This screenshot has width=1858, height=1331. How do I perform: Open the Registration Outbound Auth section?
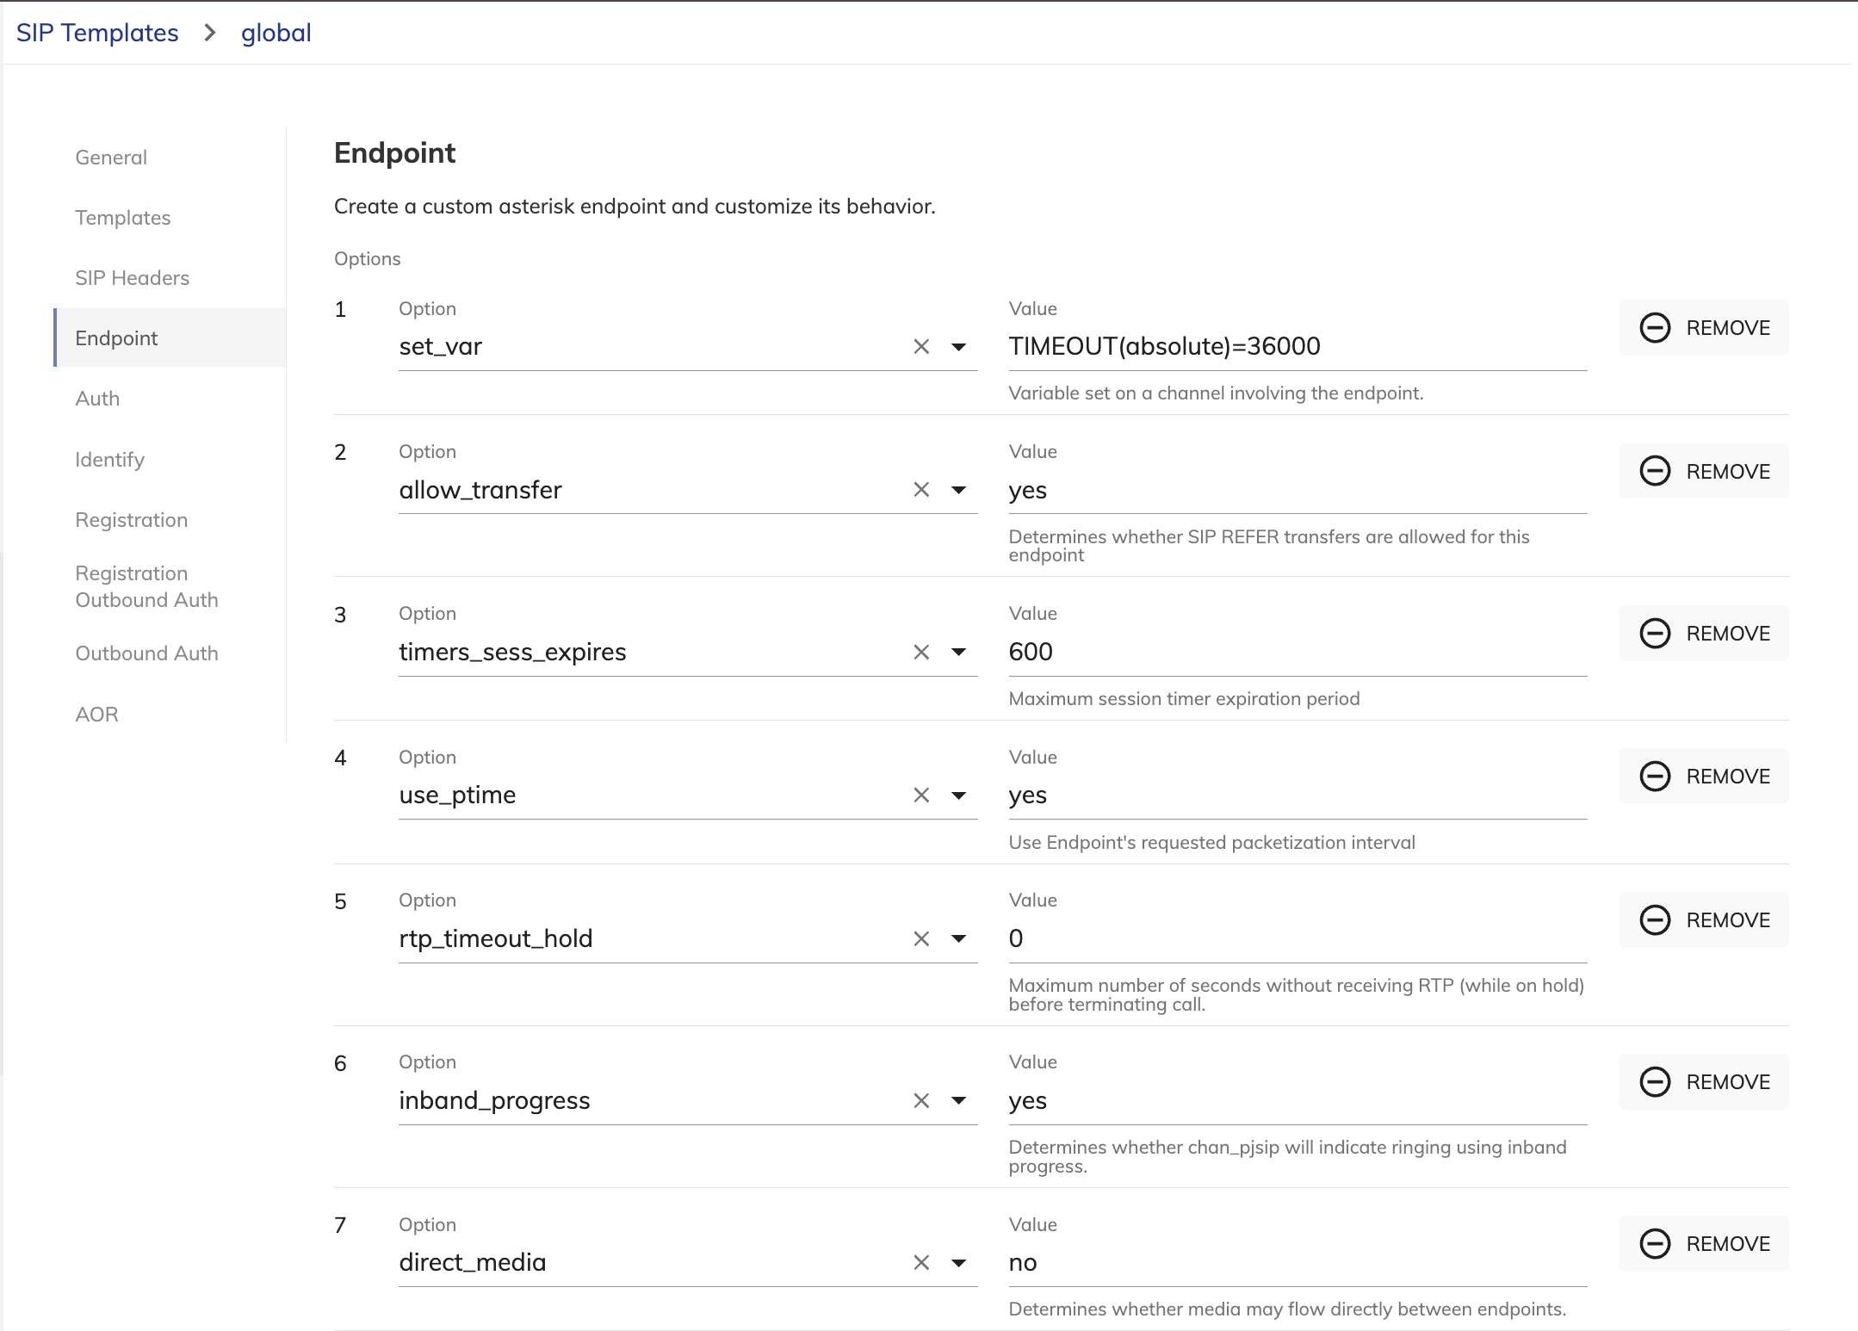pos(146,586)
